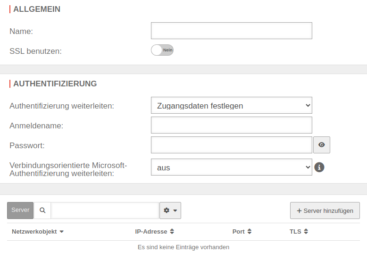Screen dimensions: 367x261
Task: Click the Server label button
Action: [x=20, y=210]
